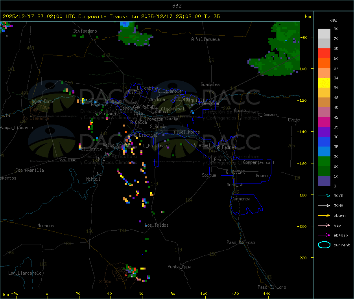
Task: Click the 'Nihuil' map label
Action: (x=93, y=179)
